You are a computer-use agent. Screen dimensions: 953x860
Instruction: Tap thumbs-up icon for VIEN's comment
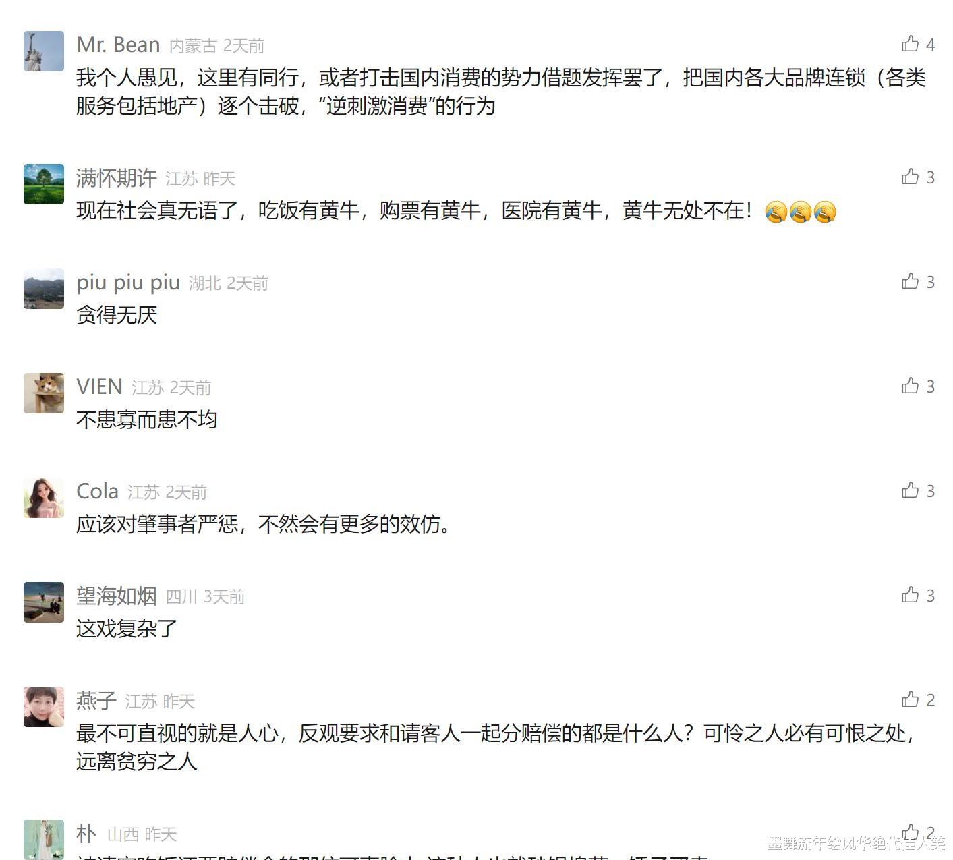click(x=910, y=386)
